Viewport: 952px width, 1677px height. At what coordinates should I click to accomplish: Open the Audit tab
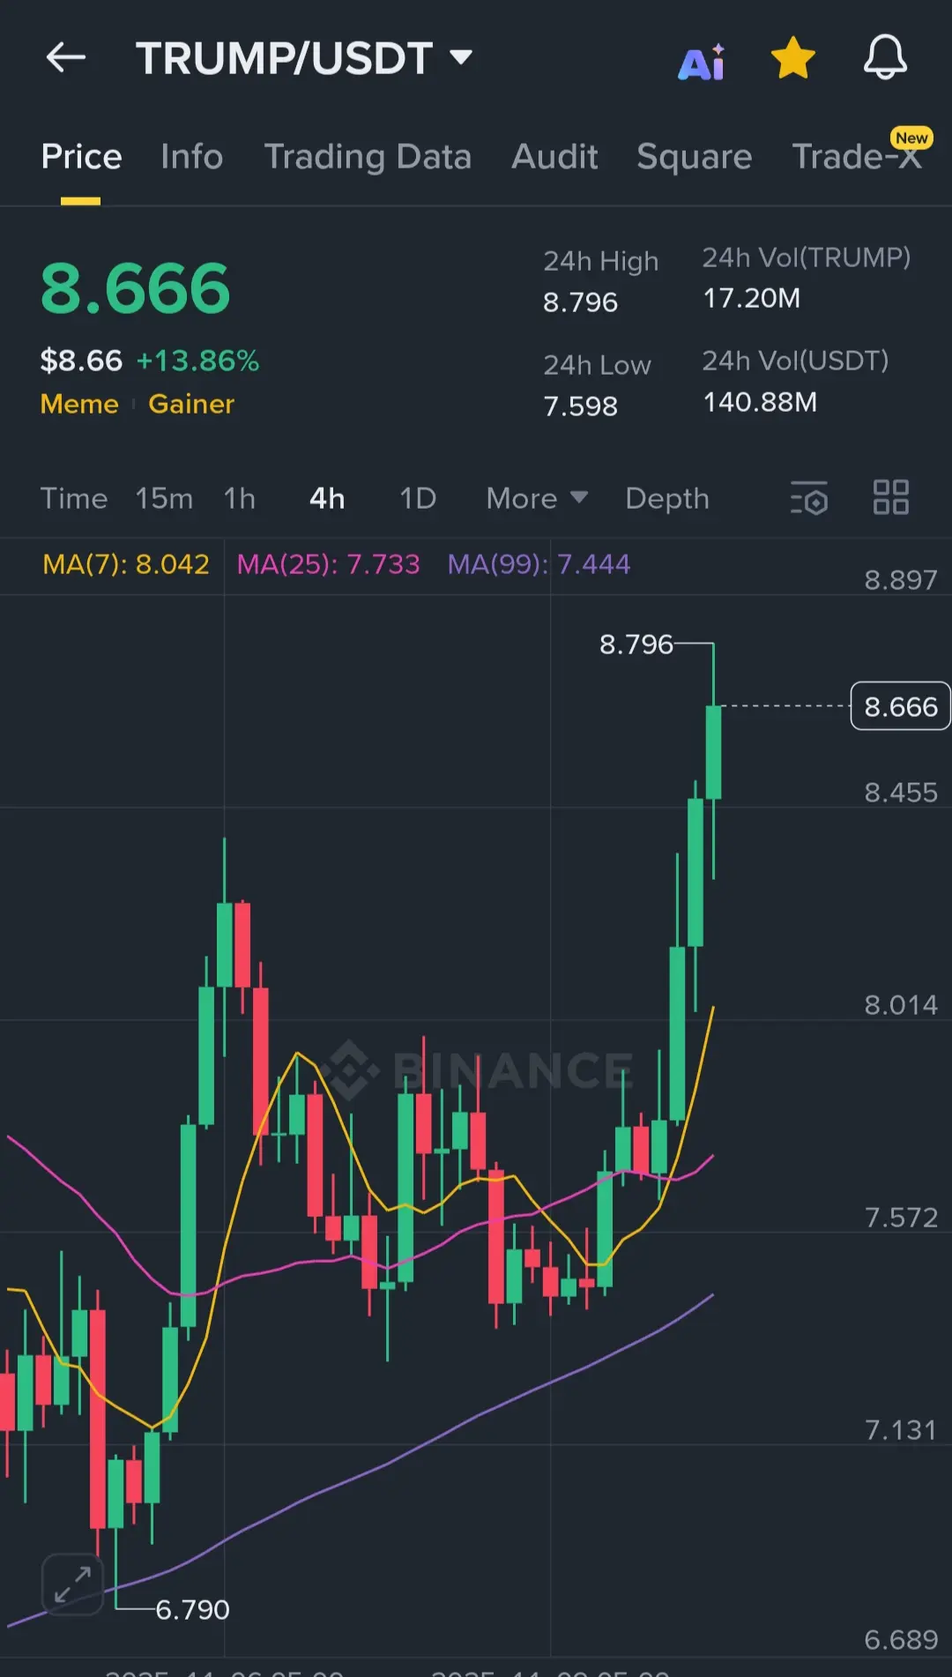click(x=554, y=157)
